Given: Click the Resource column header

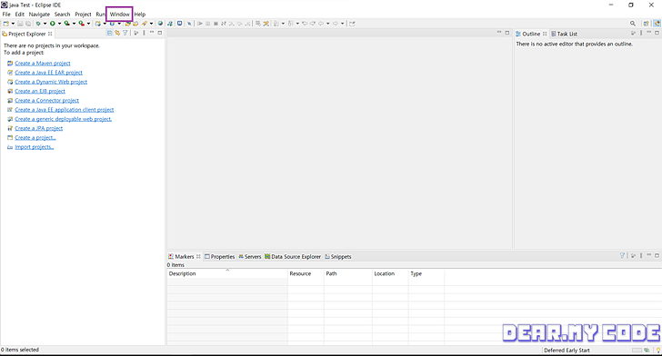Looking at the screenshot, I should click(306, 273).
